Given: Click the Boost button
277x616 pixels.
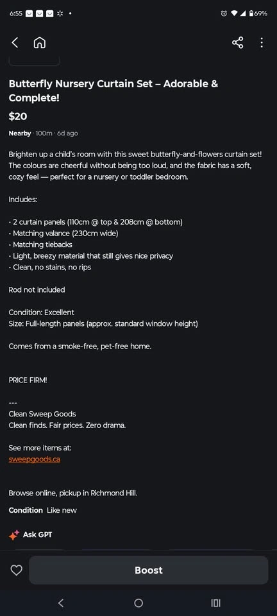Looking at the screenshot, I should pos(149,570).
